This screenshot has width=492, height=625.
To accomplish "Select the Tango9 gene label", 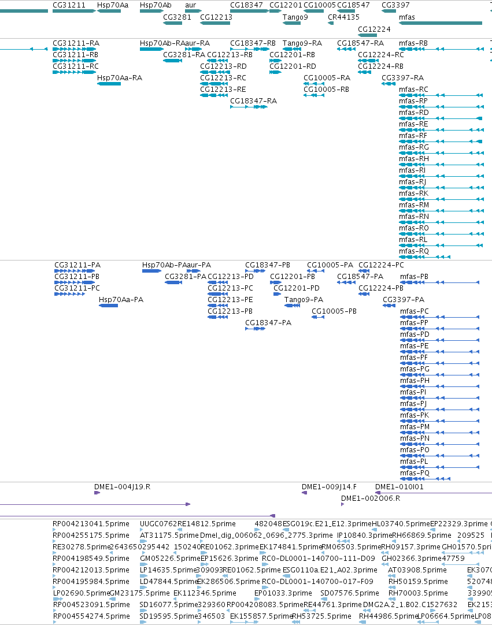I will click(x=295, y=17).
